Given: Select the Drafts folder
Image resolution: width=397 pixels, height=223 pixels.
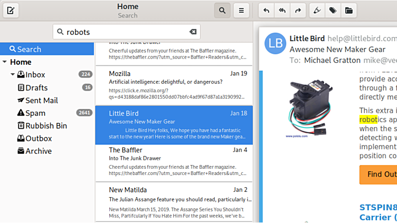Looking at the screenshot, I should point(36,88).
